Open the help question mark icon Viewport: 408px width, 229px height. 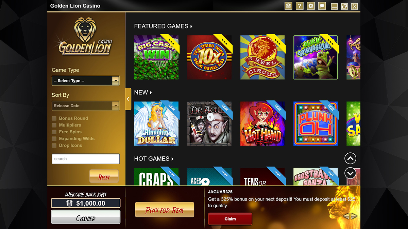300,6
